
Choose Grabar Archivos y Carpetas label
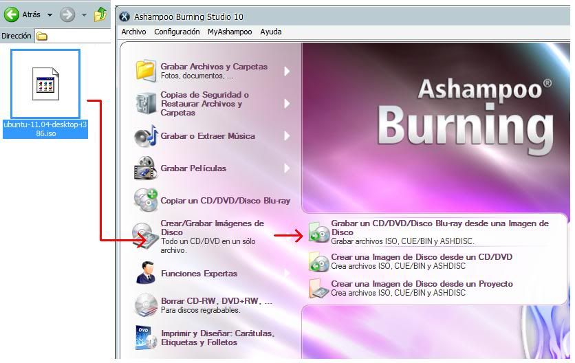click(x=214, y=67)
